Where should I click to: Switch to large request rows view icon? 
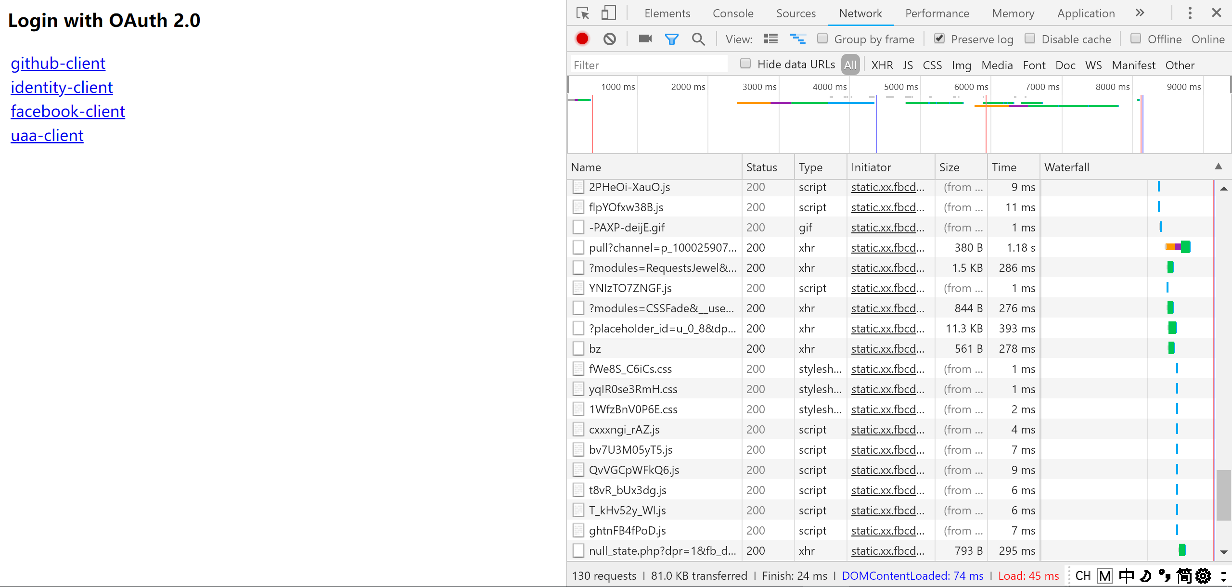(771, 39)
